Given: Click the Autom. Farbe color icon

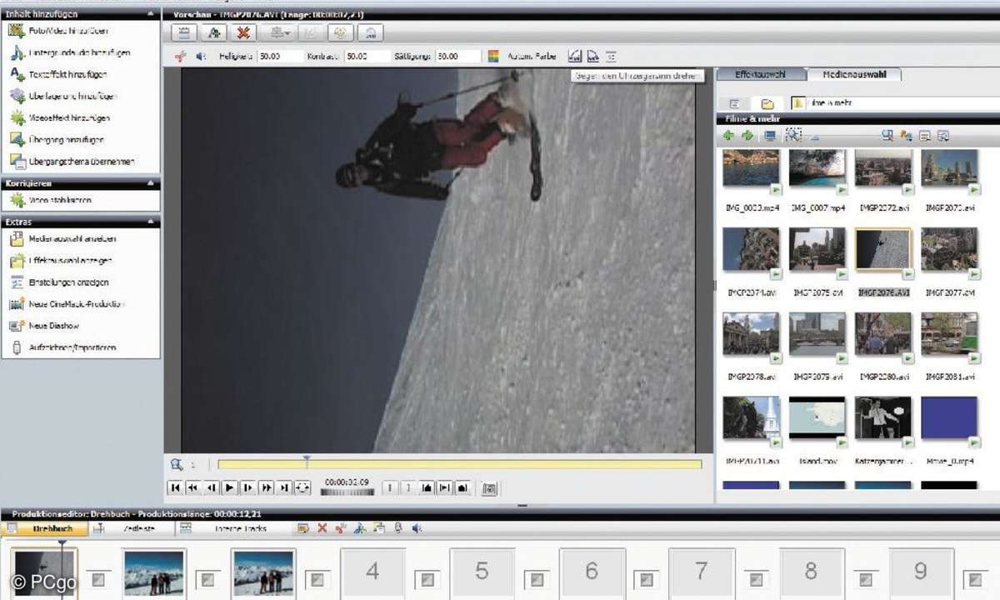Looking at the screenshot, I should 493,57.
